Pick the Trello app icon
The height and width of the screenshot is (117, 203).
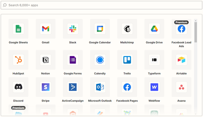pos(127,60)
